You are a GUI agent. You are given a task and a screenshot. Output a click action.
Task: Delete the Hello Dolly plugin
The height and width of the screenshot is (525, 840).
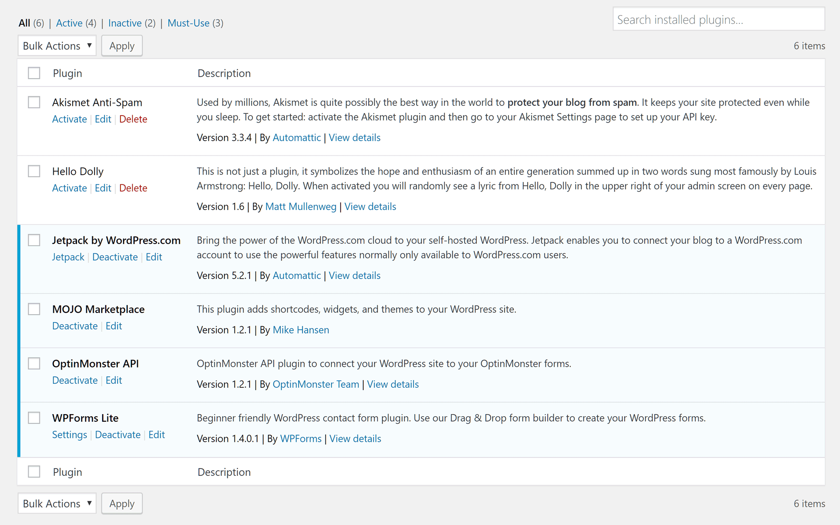click(133, 188)
